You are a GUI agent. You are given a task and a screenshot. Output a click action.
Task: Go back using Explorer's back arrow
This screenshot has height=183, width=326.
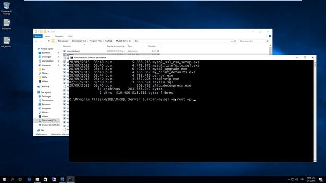[36, 41]
